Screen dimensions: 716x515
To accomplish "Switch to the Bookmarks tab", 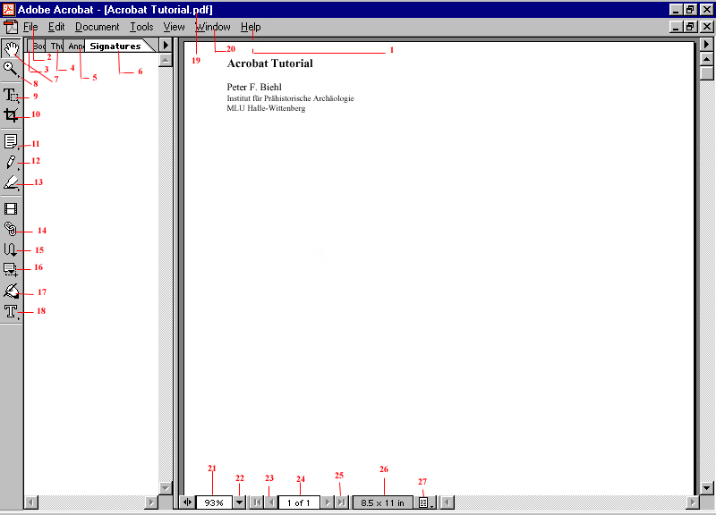I will pyautogui.click(x=38, y=46).
